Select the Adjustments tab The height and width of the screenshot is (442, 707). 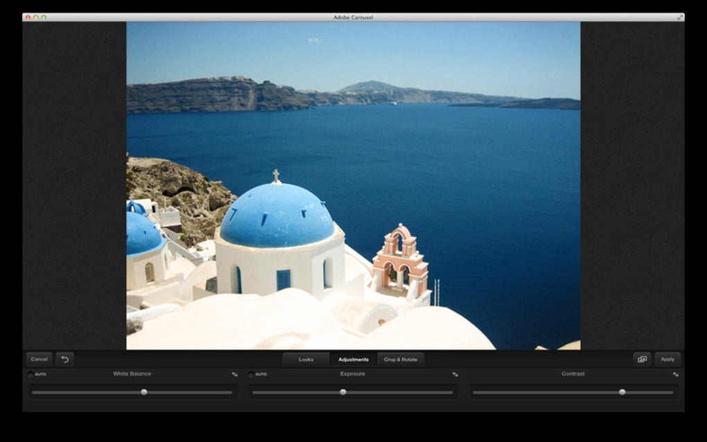pyautogui.click(x=354, y=359)
